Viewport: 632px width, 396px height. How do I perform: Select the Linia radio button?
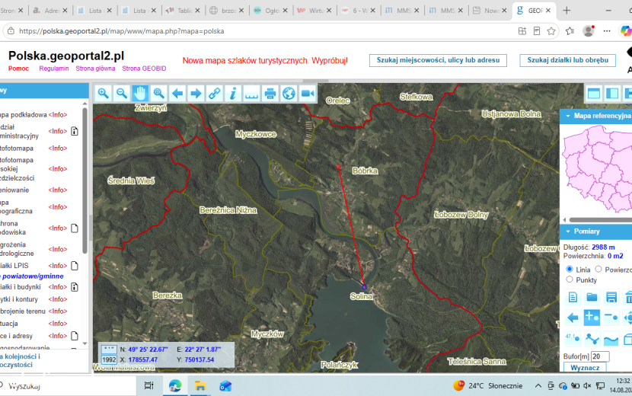570,269
